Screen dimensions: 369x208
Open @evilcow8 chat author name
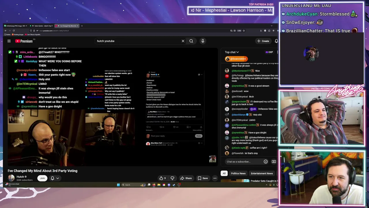coord(237,91)
